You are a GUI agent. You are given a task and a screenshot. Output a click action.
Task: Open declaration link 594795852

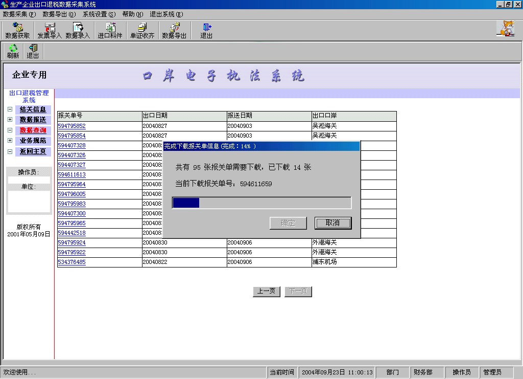(x=72, y=126)
